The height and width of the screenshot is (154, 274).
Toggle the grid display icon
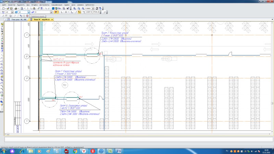click(66, 12)
